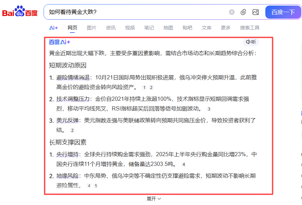Open image search via the camera icon
Screen dimensions: 302x205
(256, 12)
